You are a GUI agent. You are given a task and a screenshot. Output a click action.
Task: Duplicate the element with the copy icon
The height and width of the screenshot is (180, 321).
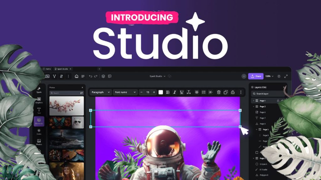pyautogui.click(x=226, y=92)
